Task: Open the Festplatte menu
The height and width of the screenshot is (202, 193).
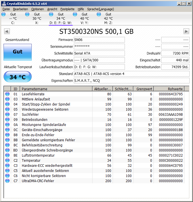Action: coord(67,9)
